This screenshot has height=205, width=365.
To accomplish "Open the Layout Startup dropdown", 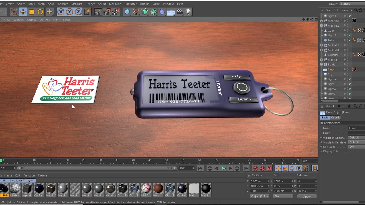I will point(352,4).
